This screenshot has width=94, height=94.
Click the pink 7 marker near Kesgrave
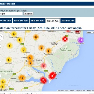click(x=43, y=66)
